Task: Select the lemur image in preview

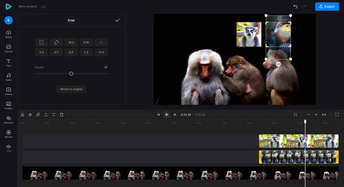Action: [x=249, y=34]
